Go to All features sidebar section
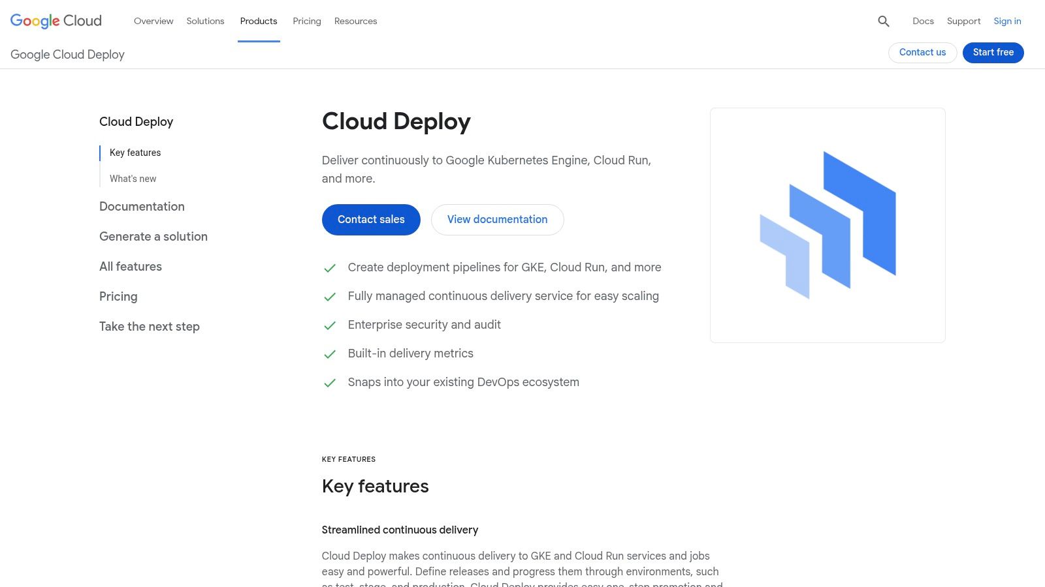The height and width of the screenshot is (587, 1045). pos(131,267)
